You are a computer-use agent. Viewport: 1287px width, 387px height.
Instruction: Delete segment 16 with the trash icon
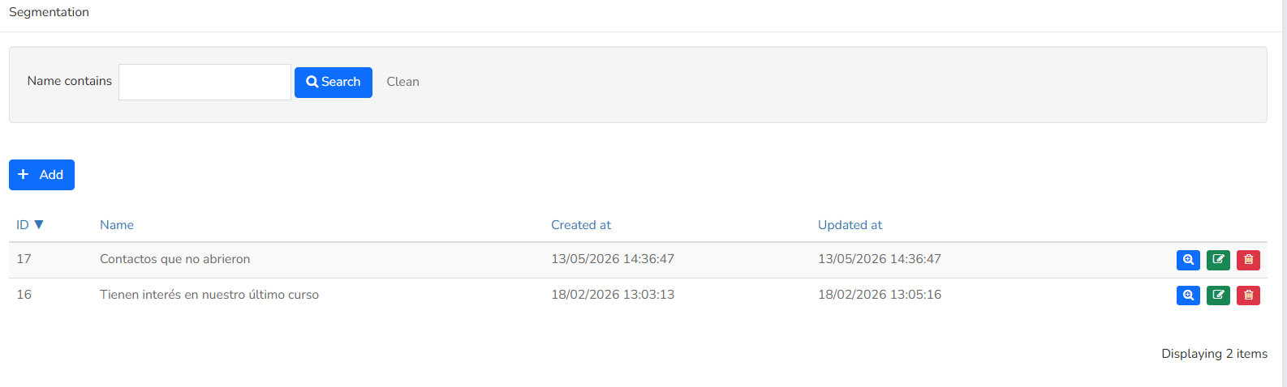[x=1248, y=296]
